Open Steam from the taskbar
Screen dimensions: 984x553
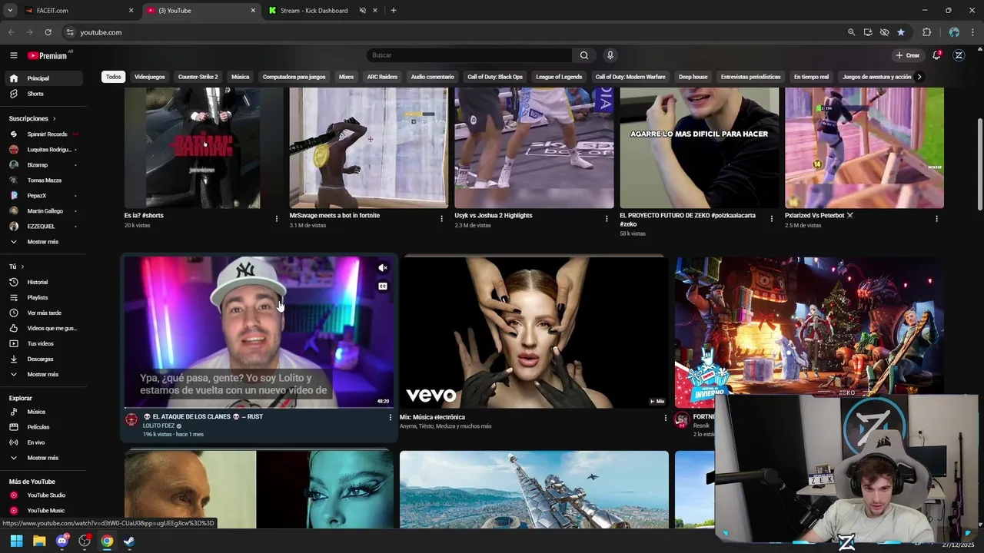(x=129, y=541)
